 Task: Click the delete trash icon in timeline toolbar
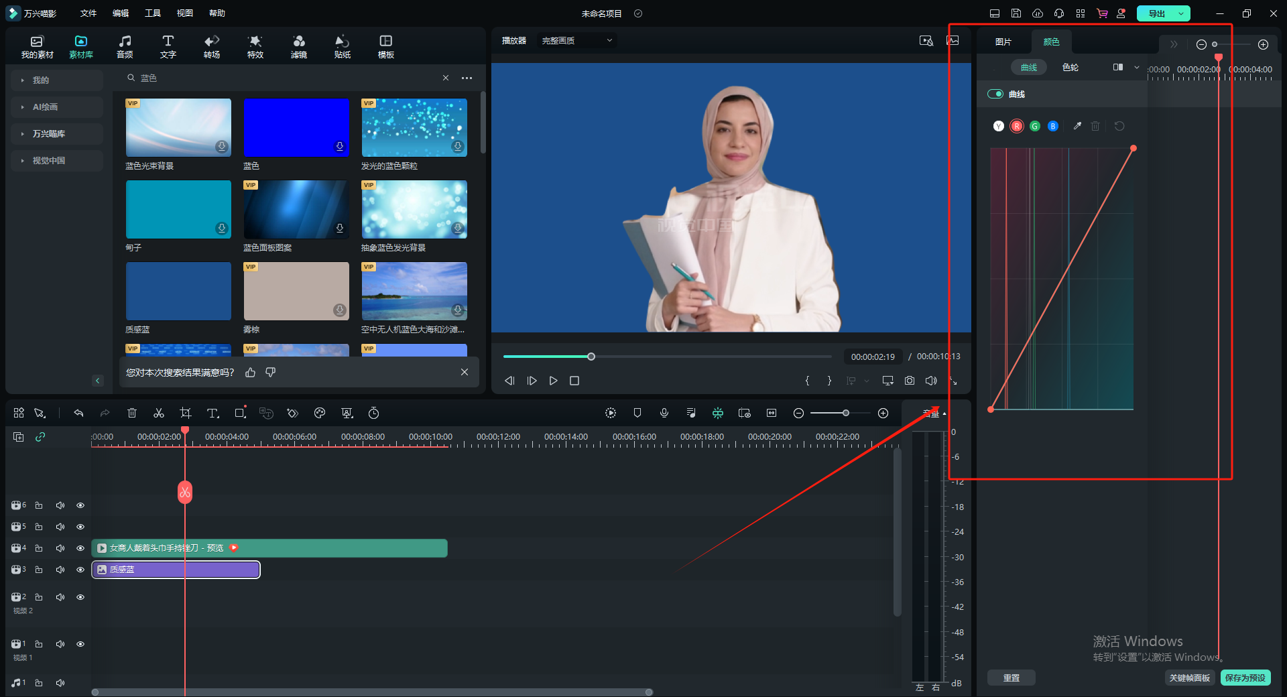point(132,413)
